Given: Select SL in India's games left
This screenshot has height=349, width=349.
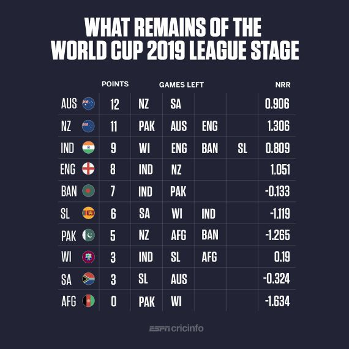Looking at the screenshot, I should (x=242, y=148).
